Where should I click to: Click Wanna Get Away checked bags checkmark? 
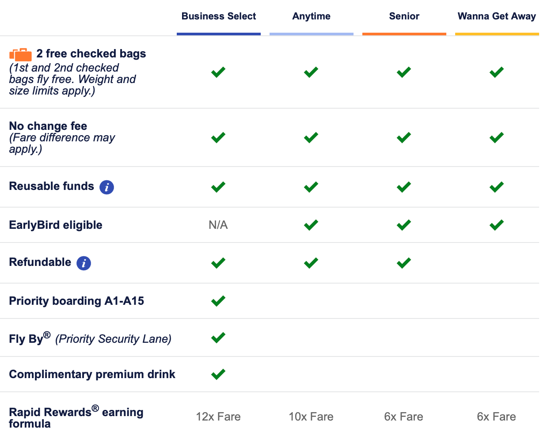[497, 72]
